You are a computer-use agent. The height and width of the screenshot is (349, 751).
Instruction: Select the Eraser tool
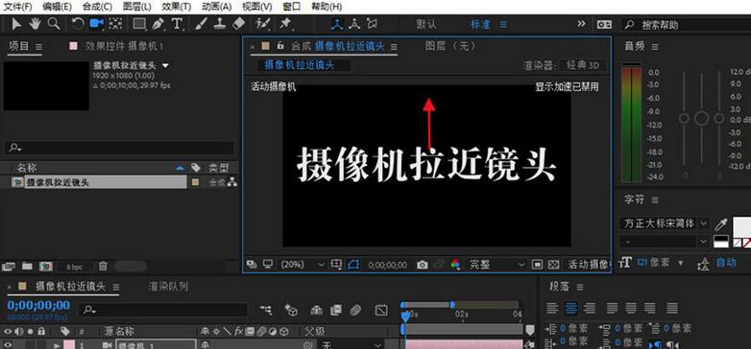(x=238, y=23)
